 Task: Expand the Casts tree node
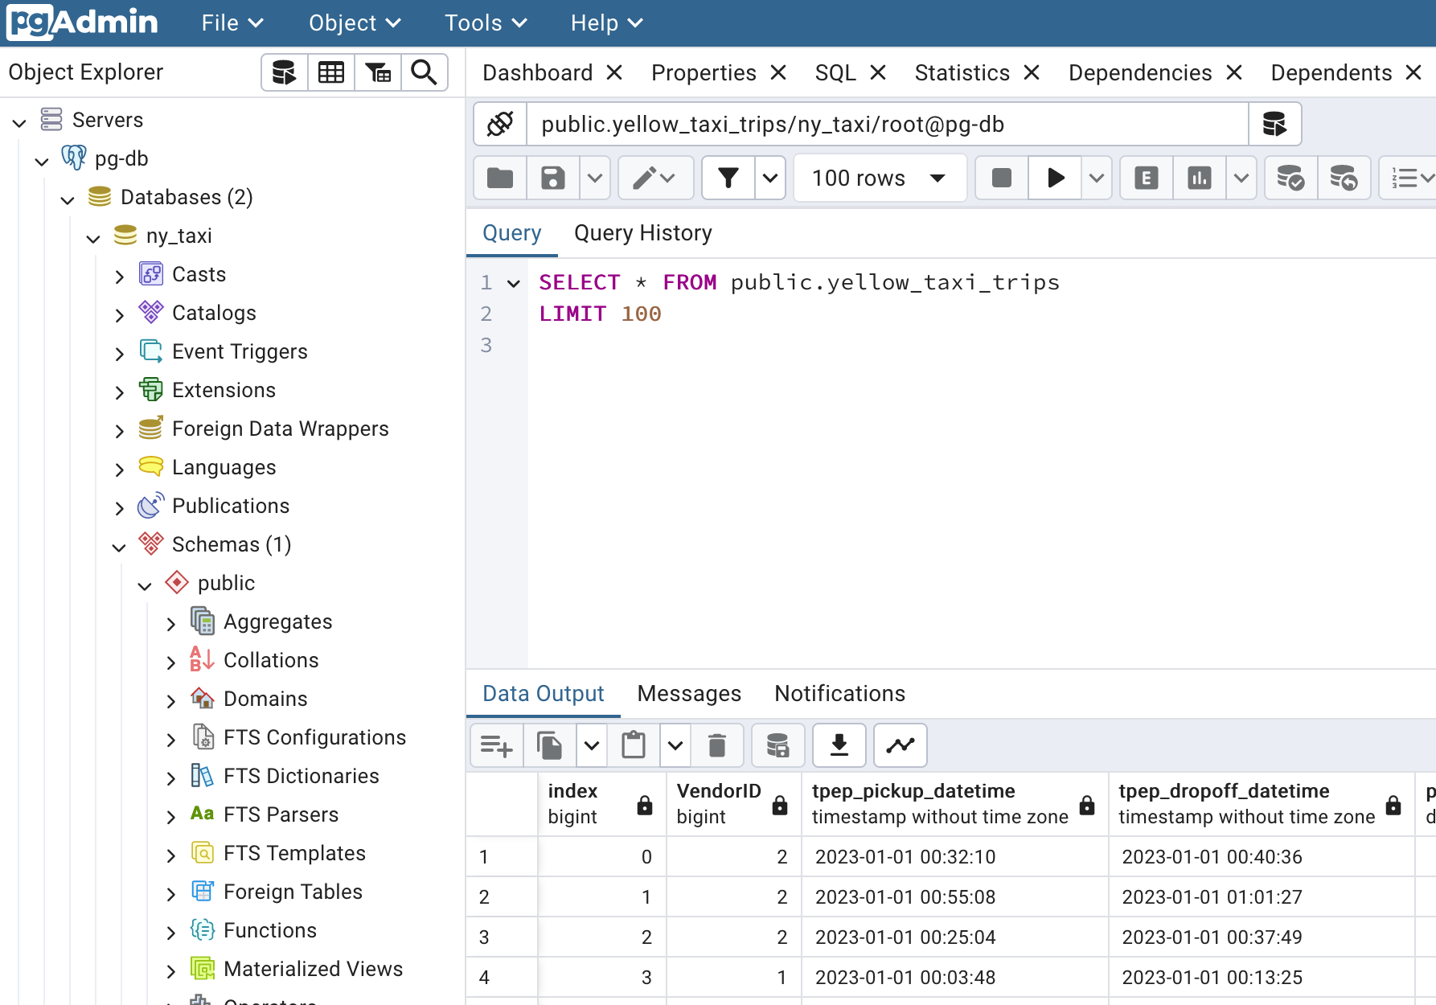click(x=119, y=277)
